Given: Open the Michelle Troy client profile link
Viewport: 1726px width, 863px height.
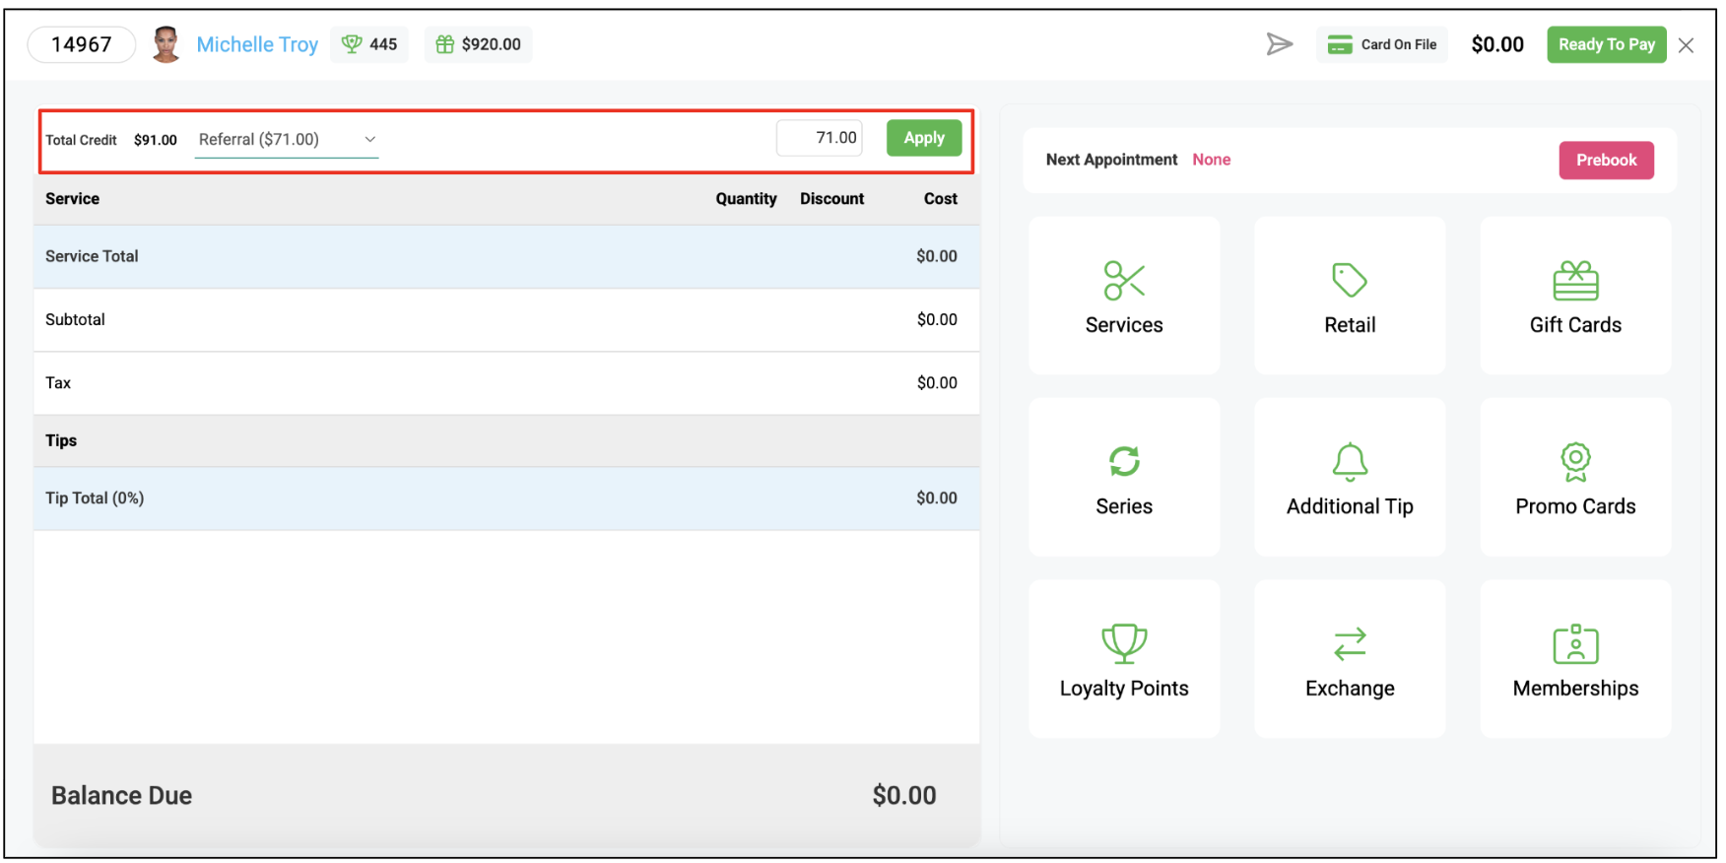Looking at the screenshot, I should pos(257,44).
